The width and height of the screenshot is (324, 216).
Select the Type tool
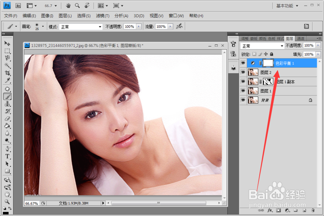[7, 156]
